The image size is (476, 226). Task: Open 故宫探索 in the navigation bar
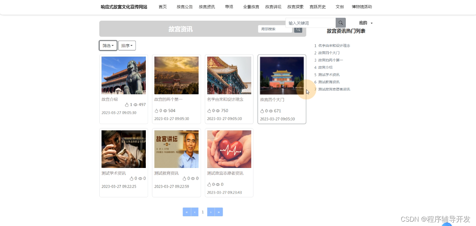click(295, 7)
